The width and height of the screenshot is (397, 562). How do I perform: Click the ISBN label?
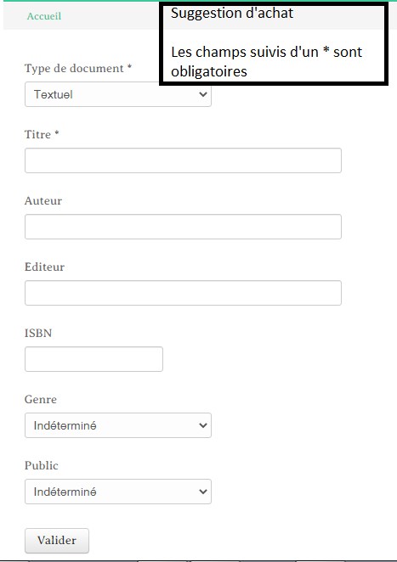(x=38, y=334)
